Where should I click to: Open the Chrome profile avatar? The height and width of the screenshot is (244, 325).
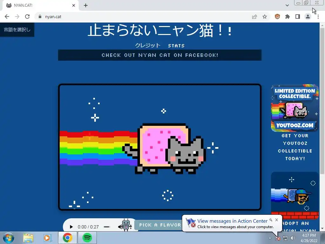coord(308,17)
